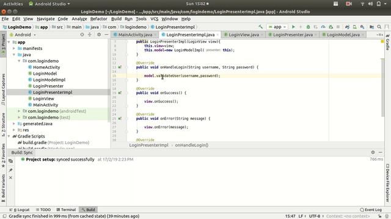Viewport: 391px width, 219px height.
Task: Sync project with Gradle files icon
Action: 347,27
